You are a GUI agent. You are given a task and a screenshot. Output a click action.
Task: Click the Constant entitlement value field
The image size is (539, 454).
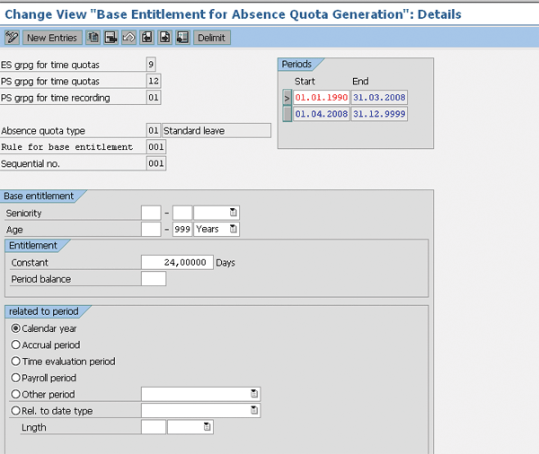[176, 262]
